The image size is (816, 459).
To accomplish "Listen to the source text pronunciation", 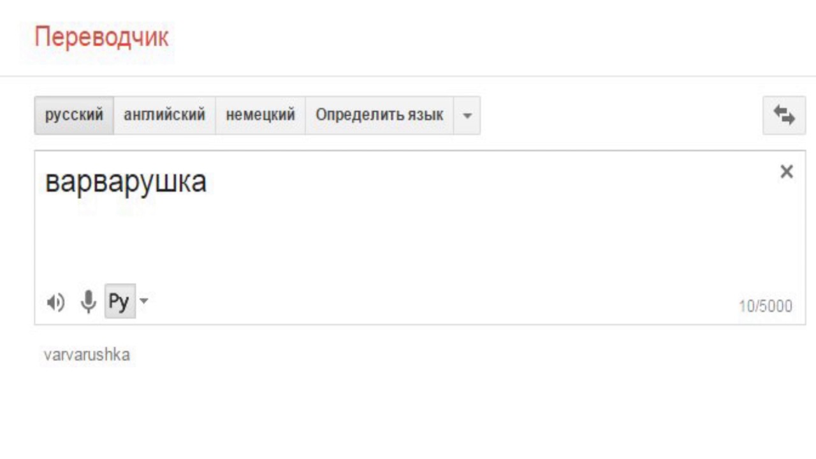I will pyautogui.click(x=56, y=302).
